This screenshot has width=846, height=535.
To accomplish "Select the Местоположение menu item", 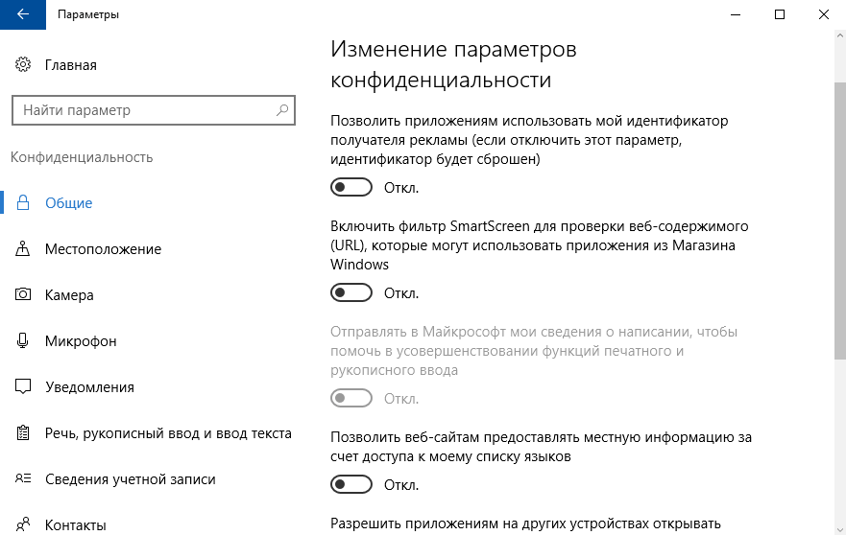I will (103, 249).
